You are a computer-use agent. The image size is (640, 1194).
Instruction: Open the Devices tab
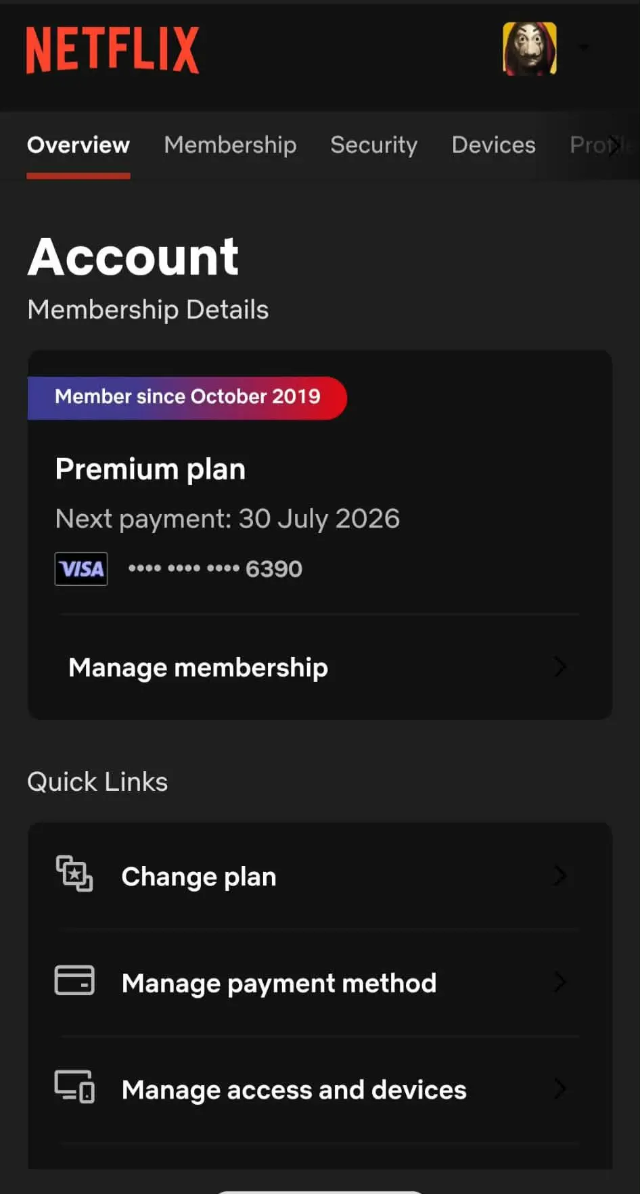pyautogui.click(x=494, y=145)
